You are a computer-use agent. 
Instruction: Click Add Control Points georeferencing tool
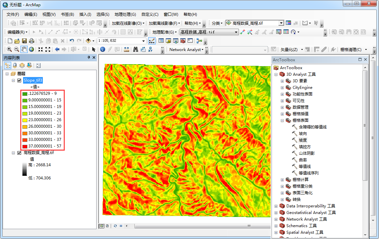(x=243, y=32)
